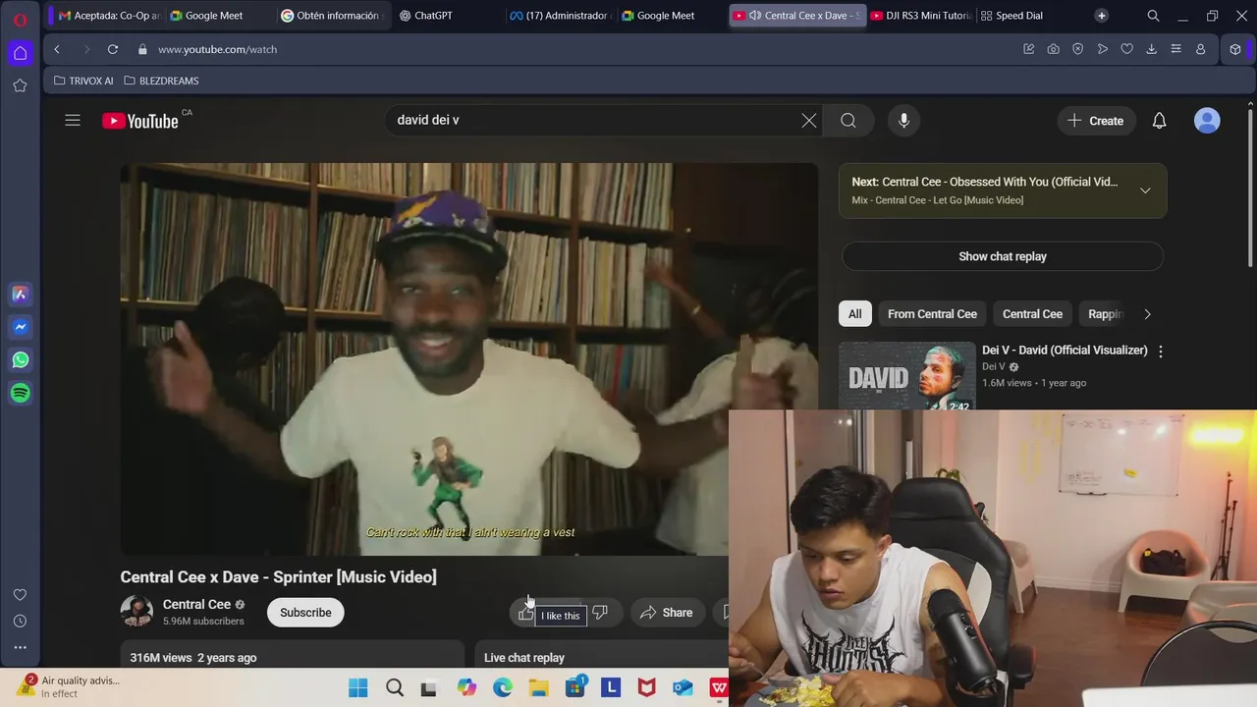This screenshot has height=707, width=1257.
Task: Open the YouTube hamburger guide menu
Action: tap(73, 121)
